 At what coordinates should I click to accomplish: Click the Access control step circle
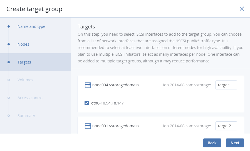click(x=9, y=98)
